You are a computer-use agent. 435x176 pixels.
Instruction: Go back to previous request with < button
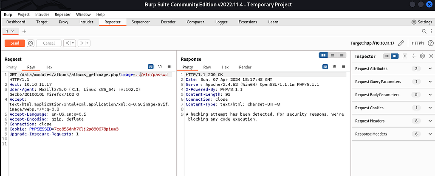67,43
